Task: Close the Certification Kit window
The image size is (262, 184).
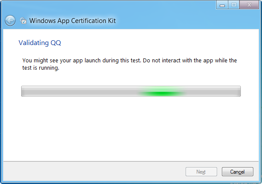Action: click(x=249, y=5)
